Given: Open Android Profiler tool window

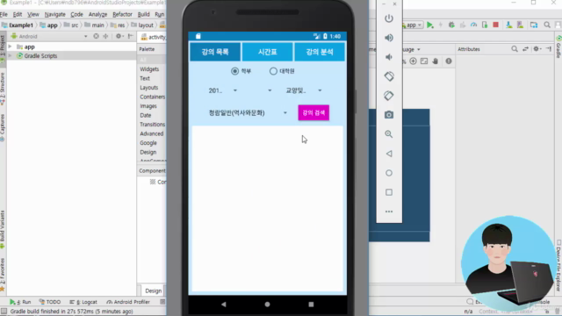Looking at the screenshot, I should 128,302.
